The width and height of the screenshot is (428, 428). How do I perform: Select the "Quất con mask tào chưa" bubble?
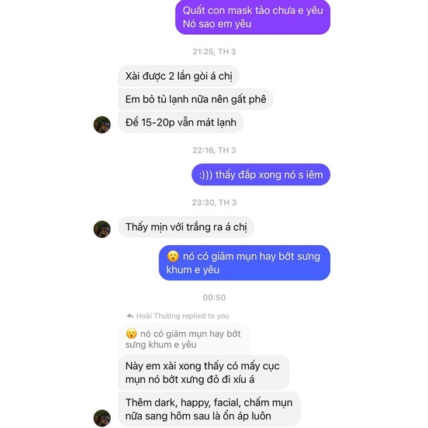coord(253,17)
